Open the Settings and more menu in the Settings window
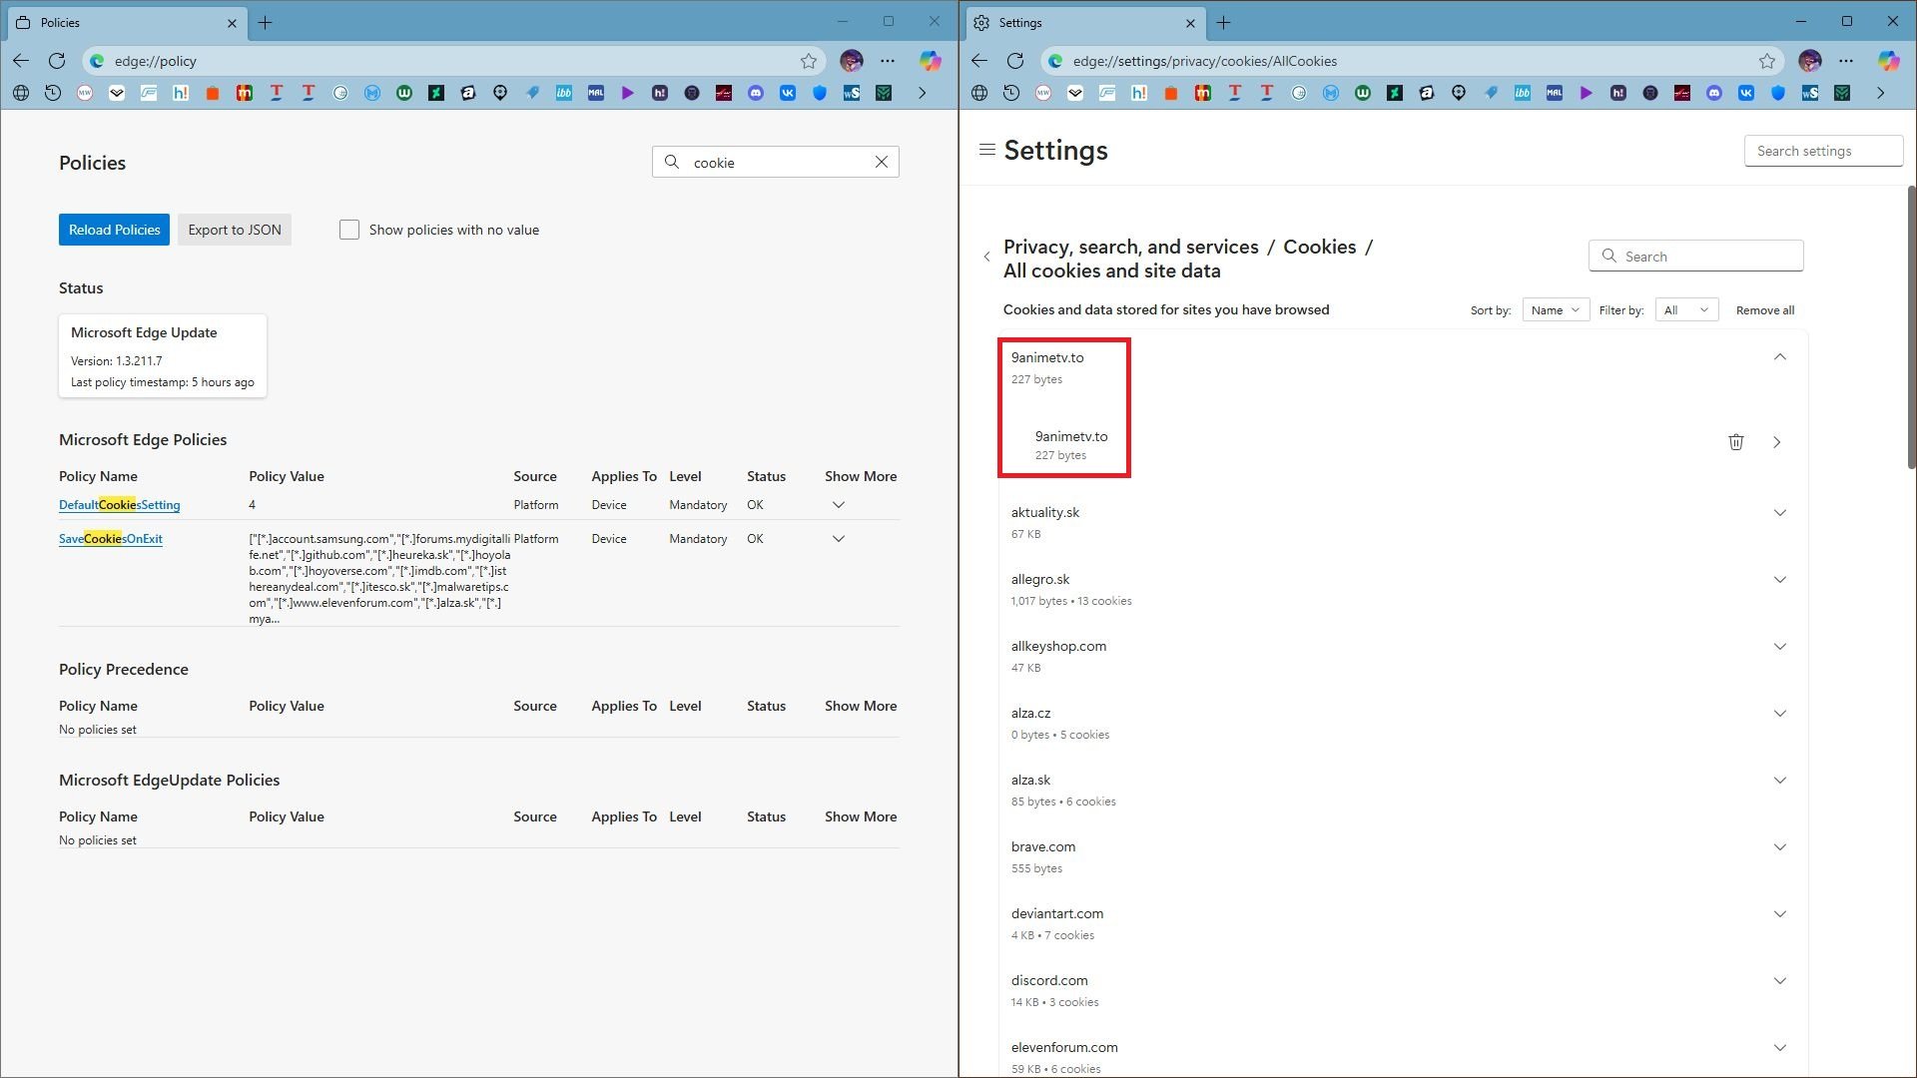Image resolution: width=1917 pixels, height=1078 pixels. pyautogui.click(x=1846, y=61)
